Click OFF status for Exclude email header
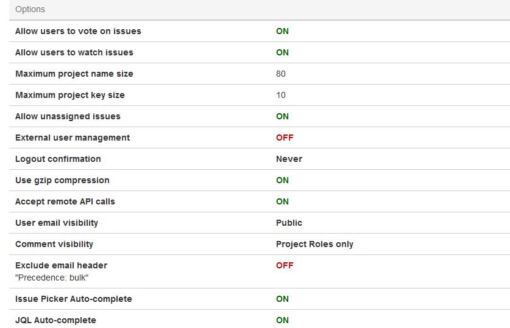 click(285, 265)
